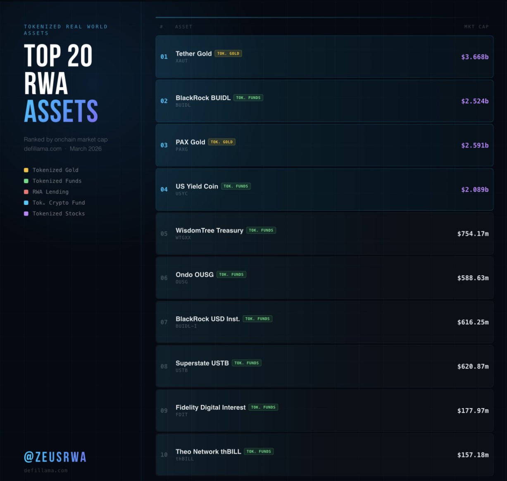The image size is (507, 481).
Task: Click the XAUT ticker symbol
Action: tap(182, 61)
